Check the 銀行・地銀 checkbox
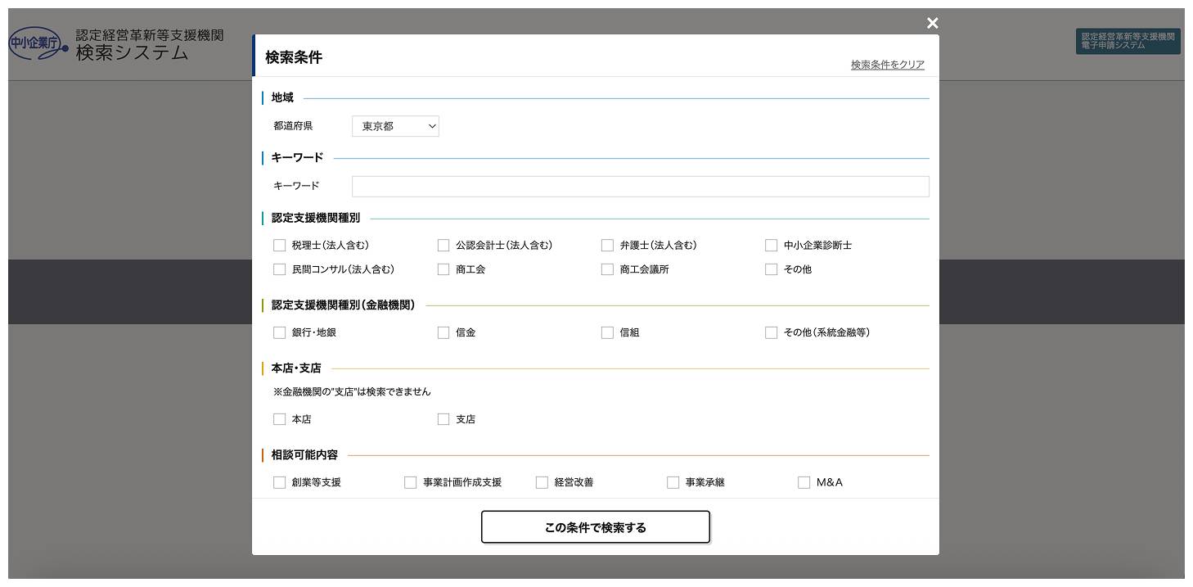 click(280, 332)
